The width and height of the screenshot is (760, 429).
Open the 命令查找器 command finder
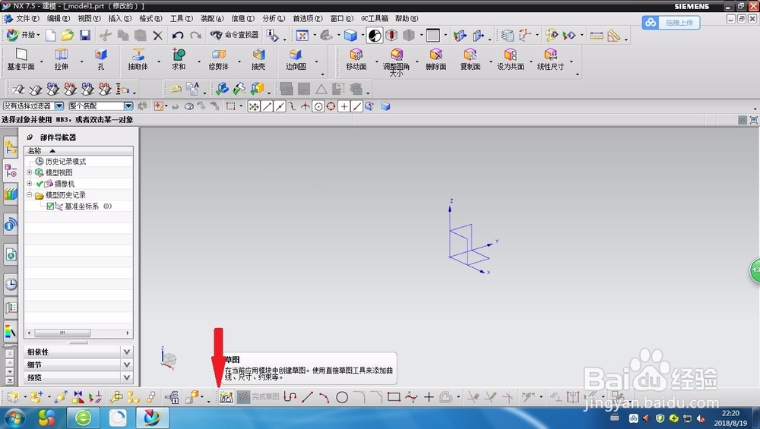pos(235,35)
